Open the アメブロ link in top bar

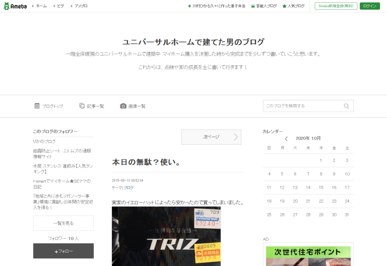click(81, 6)
